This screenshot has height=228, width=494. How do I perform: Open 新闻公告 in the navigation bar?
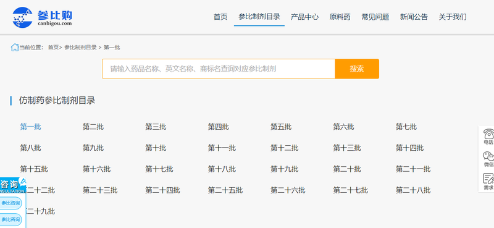[414, 17]
